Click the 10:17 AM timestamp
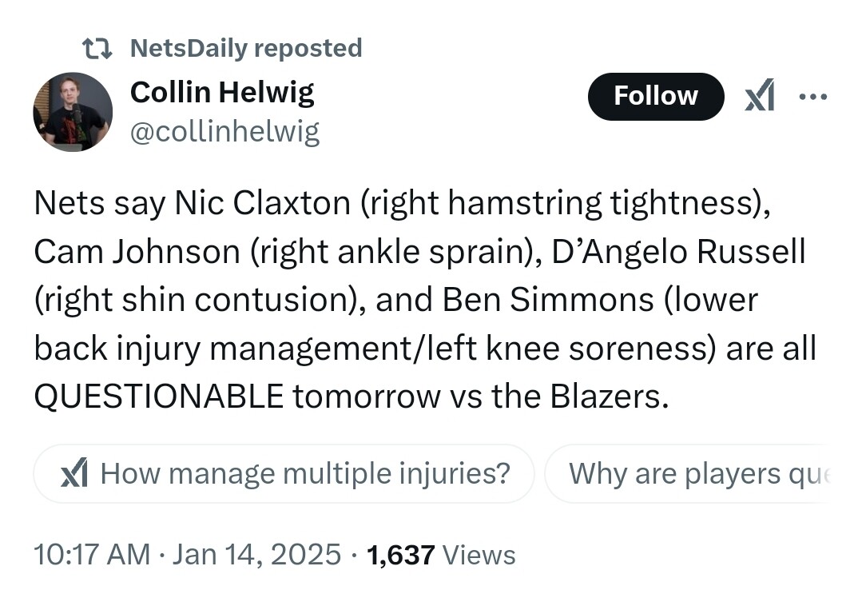 91,554
